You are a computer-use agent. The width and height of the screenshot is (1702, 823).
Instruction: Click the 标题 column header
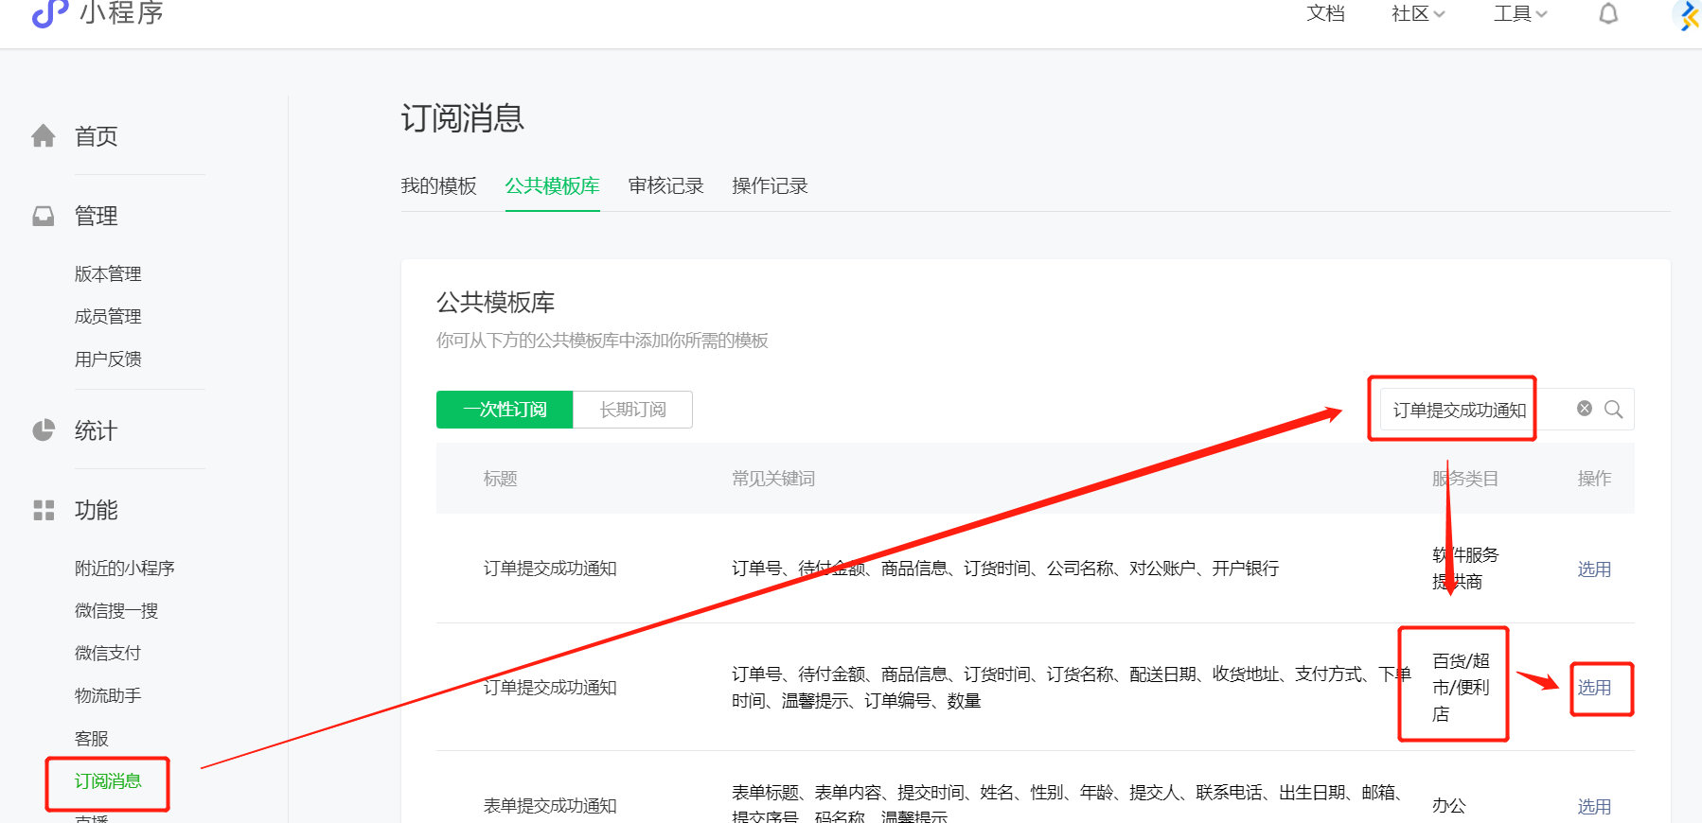click(500, 479)
